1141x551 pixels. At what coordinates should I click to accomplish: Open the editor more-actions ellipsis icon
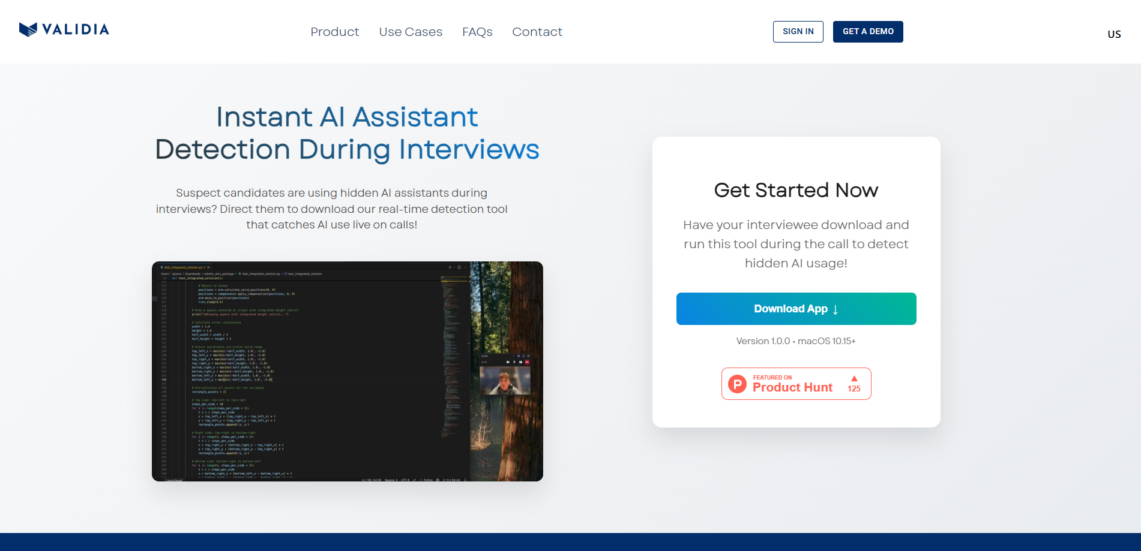click(x=464, y=267)
